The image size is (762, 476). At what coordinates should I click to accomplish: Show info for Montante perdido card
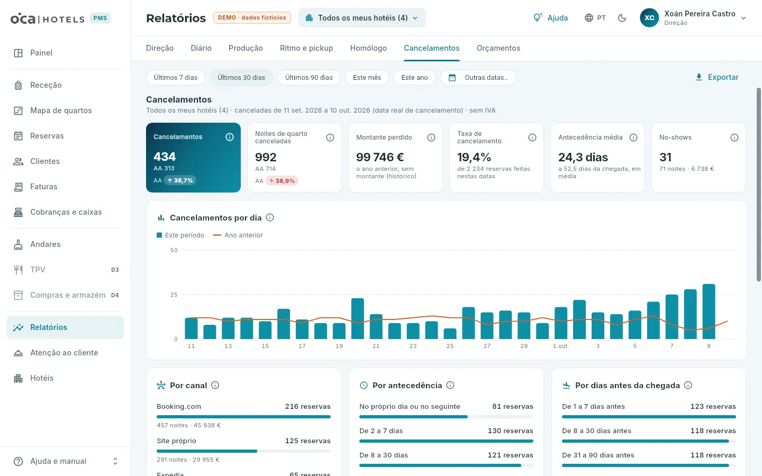[x=431, y=138]
